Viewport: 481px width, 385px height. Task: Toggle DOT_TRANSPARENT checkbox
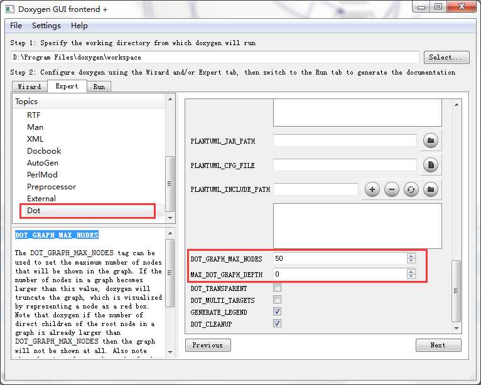pos(277,288)
